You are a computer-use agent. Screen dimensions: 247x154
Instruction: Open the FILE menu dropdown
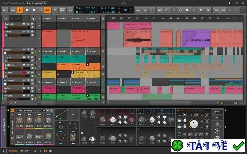pyautogui.click(x=5, y=10)
